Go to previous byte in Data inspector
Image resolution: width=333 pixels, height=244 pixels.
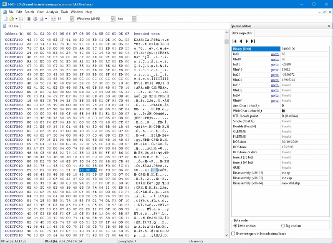[x=241, y=41]
